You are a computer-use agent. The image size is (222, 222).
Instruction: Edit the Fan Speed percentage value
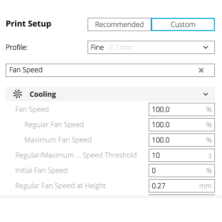pos(182,109)
